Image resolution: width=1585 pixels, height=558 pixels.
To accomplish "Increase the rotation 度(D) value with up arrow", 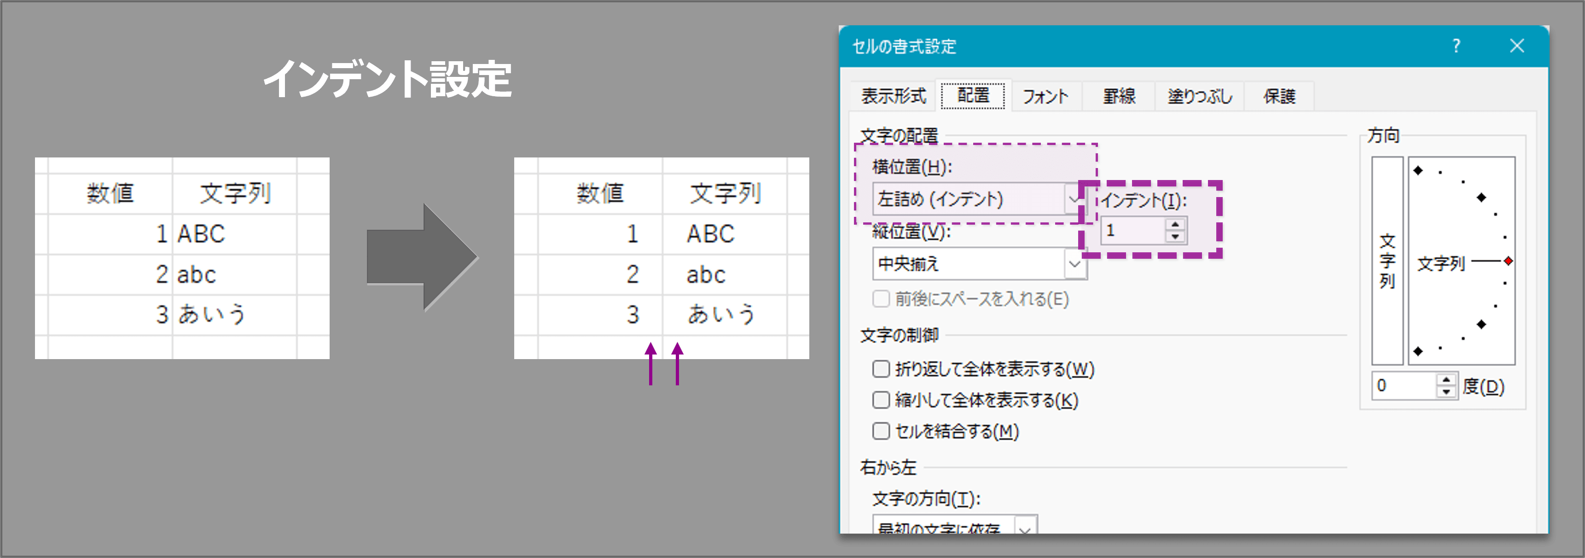I will pos(1446,379).
